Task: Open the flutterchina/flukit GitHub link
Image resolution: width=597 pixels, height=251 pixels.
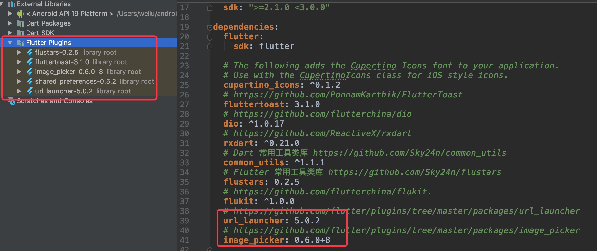Action: click(332, 192)
